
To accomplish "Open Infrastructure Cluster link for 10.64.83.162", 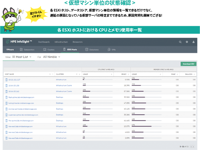I will 64,91.
